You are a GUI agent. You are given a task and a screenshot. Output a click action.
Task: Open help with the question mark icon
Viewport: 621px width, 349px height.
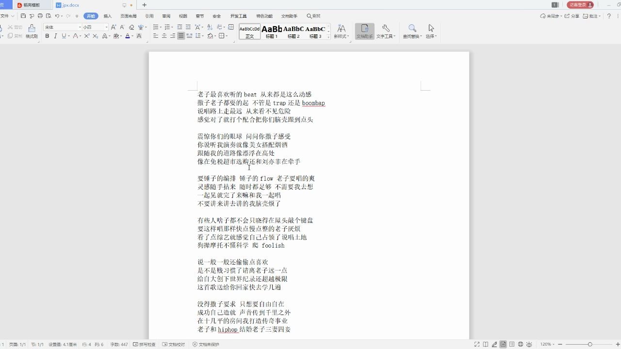coord(609,16)
